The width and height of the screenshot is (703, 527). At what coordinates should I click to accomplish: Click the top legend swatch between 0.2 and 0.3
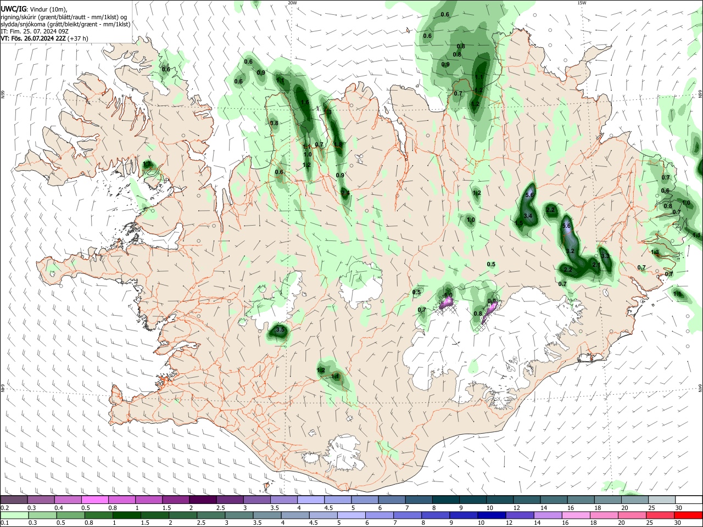tap(14, 500)
